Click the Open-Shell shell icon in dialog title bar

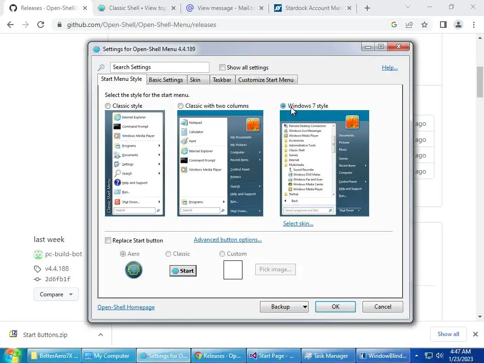96,49
